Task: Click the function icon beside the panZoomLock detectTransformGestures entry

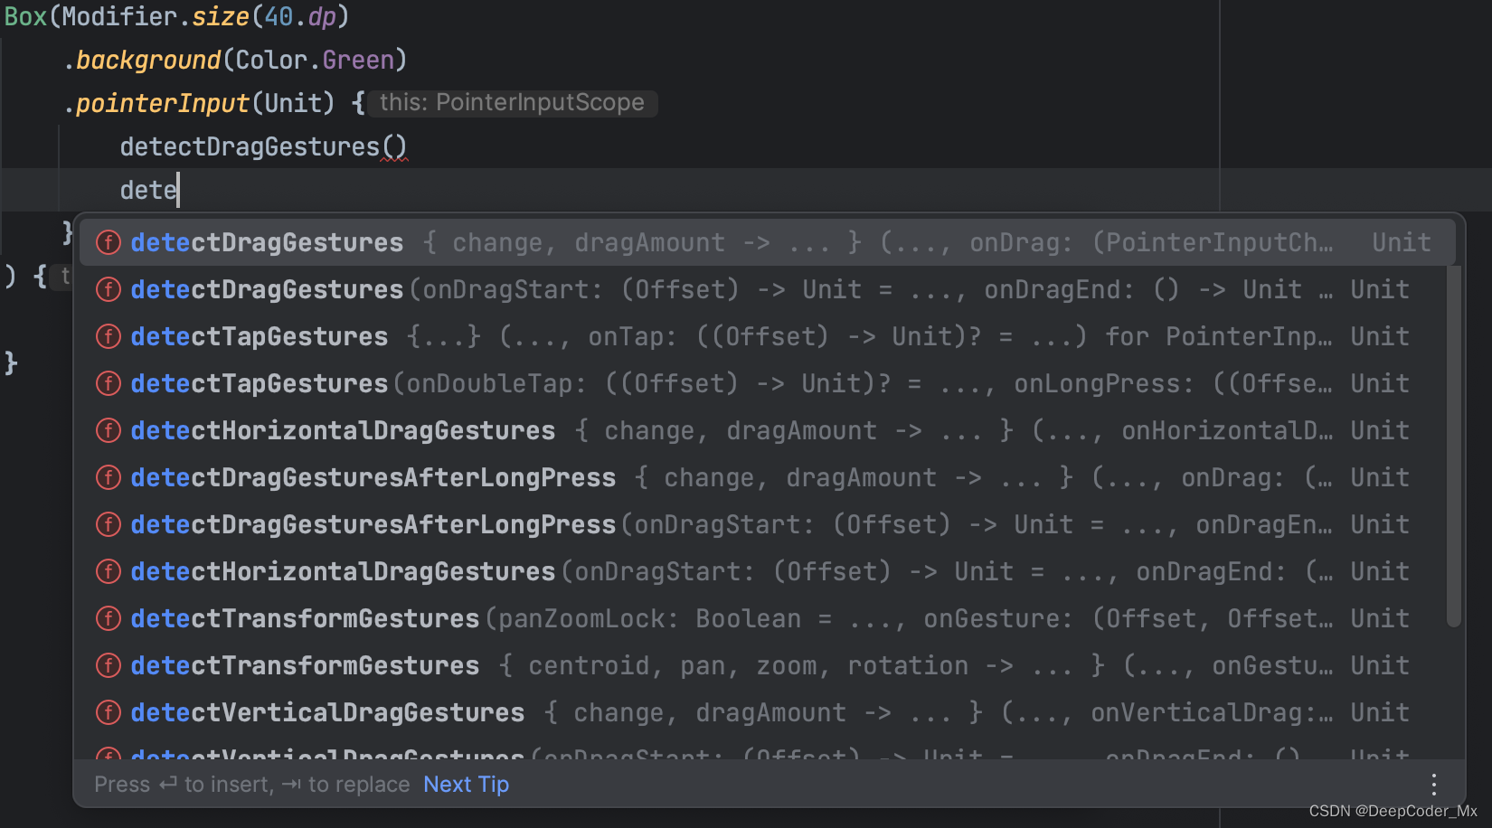Action: coord(108,618)
